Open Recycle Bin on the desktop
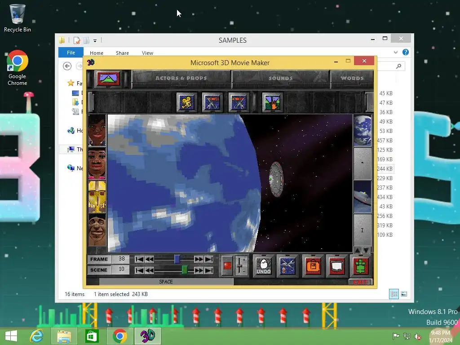The width and height of the screenshot is (460, 345). tap(18, 18)
